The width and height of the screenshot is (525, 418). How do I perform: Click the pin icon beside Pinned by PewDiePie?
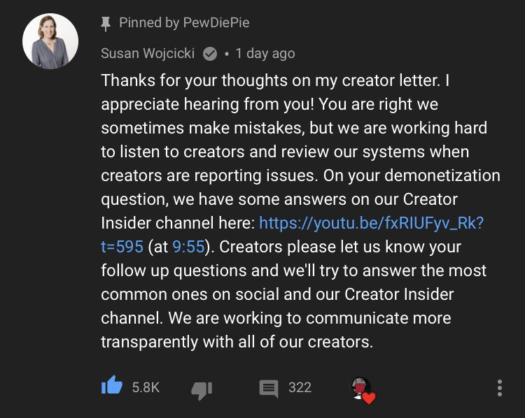click(x=106, y=24)
